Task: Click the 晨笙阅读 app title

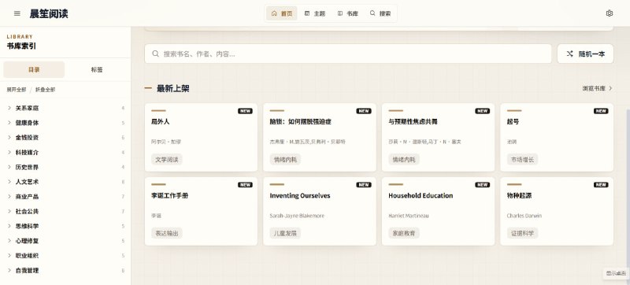Action: (49, 13)
